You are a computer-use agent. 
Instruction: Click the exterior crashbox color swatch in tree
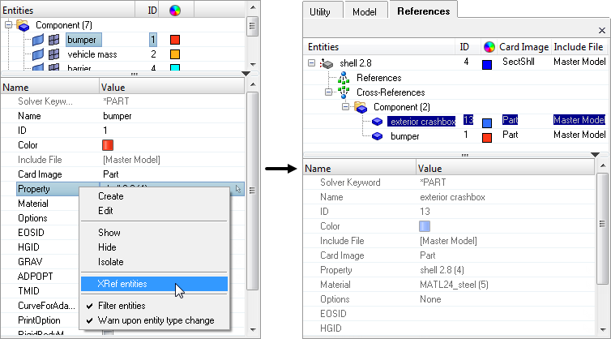pyautogui.click(x=487, y=123)
